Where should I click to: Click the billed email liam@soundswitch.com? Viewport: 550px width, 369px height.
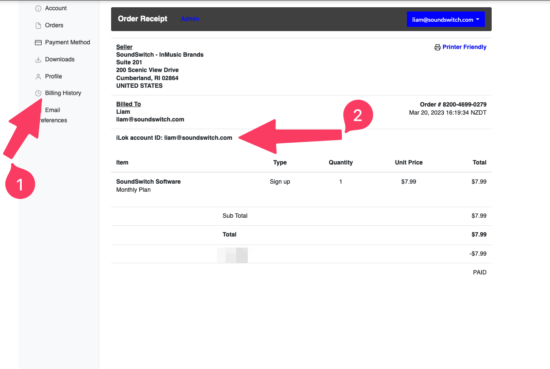[150, 119]
